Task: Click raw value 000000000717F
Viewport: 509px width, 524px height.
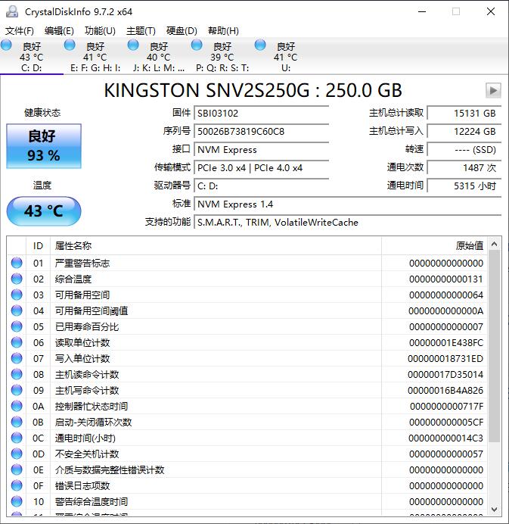Action: 446,406
